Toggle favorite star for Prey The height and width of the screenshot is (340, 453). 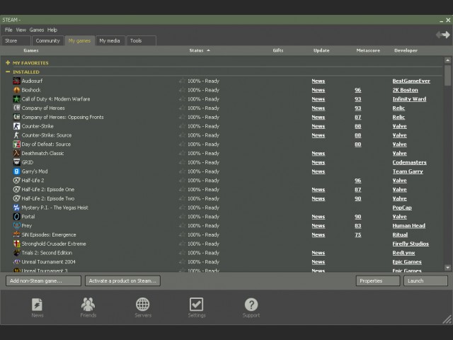[x=182, y=225]
